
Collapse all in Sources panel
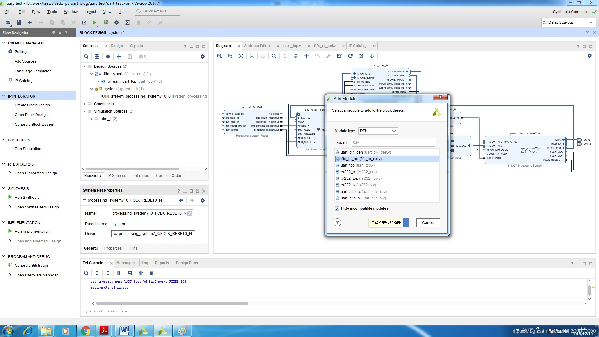[x=97, y=56]
